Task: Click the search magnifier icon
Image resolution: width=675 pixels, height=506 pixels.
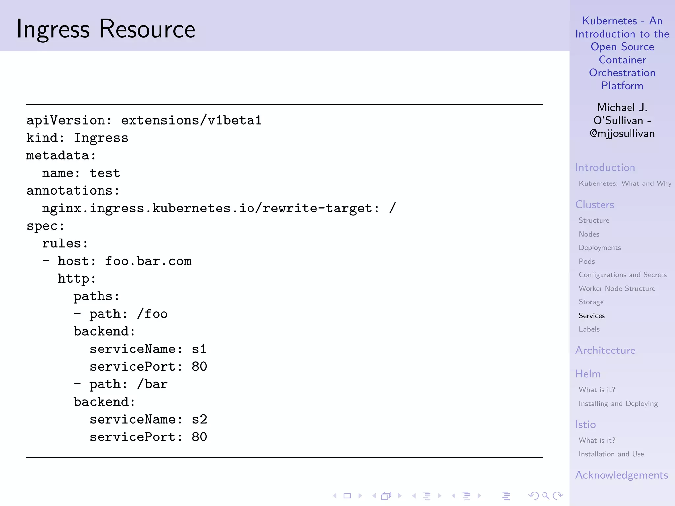Action: tap(546, 496)
